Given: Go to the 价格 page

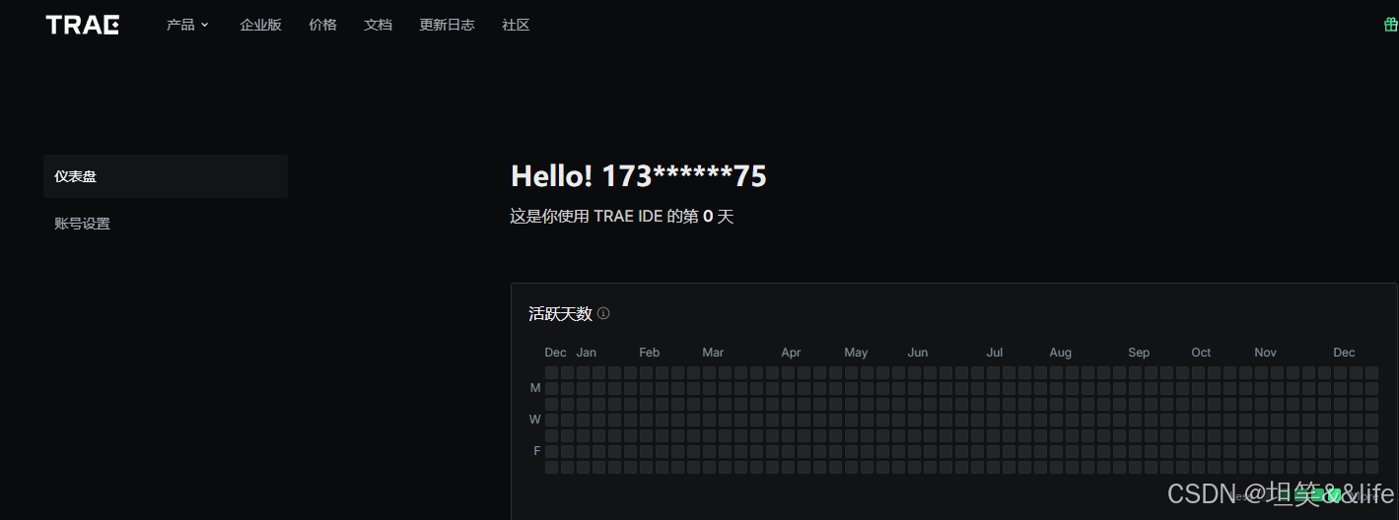Looking at the screenshot, I should click(322, 25).
